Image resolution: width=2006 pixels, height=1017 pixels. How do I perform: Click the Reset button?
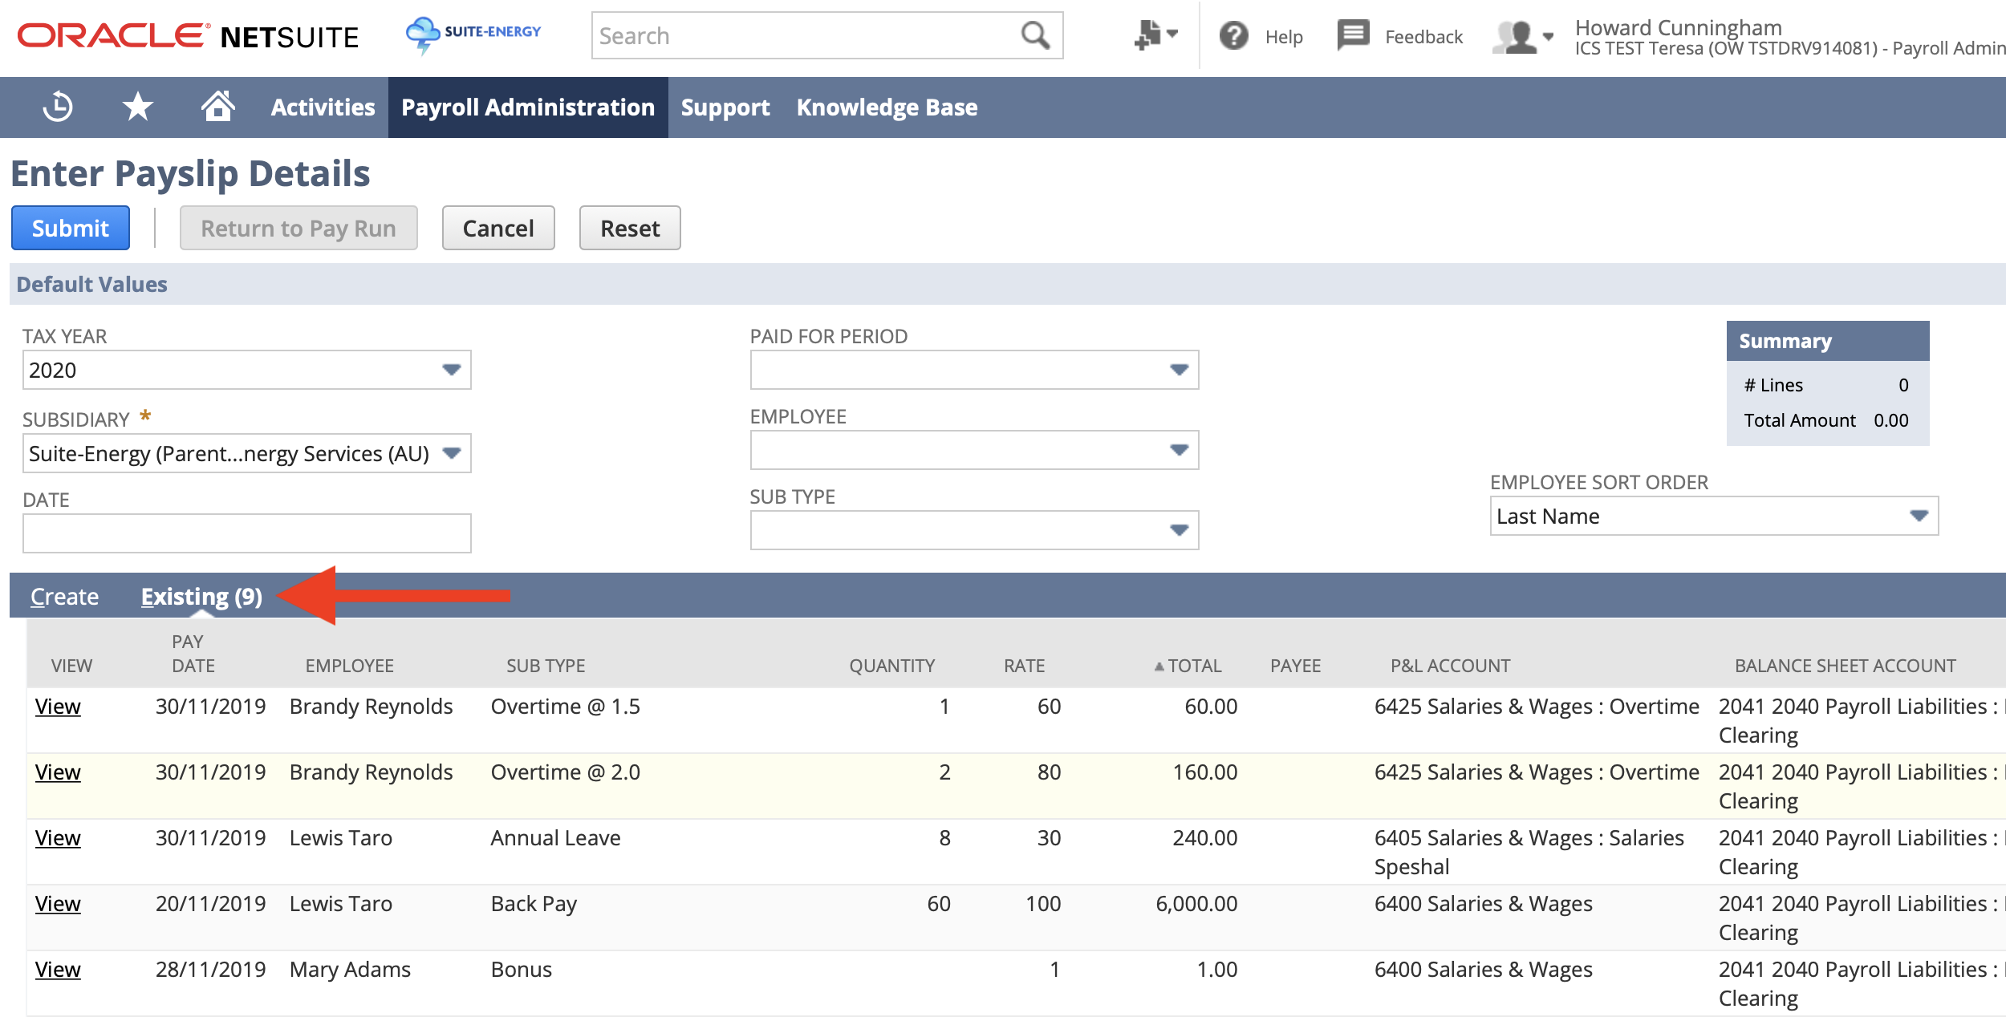tap(629, 228)
